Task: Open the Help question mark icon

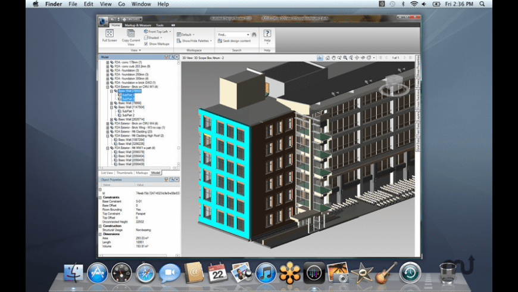Action: (267, 34)
